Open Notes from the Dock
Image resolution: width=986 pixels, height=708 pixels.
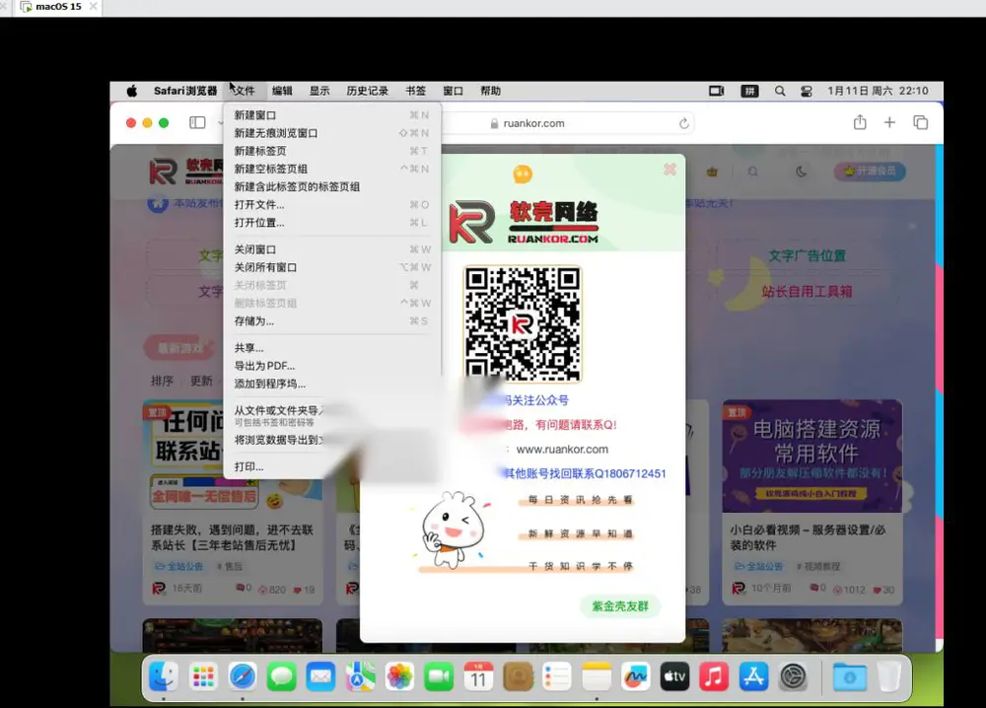coord(597,677)
